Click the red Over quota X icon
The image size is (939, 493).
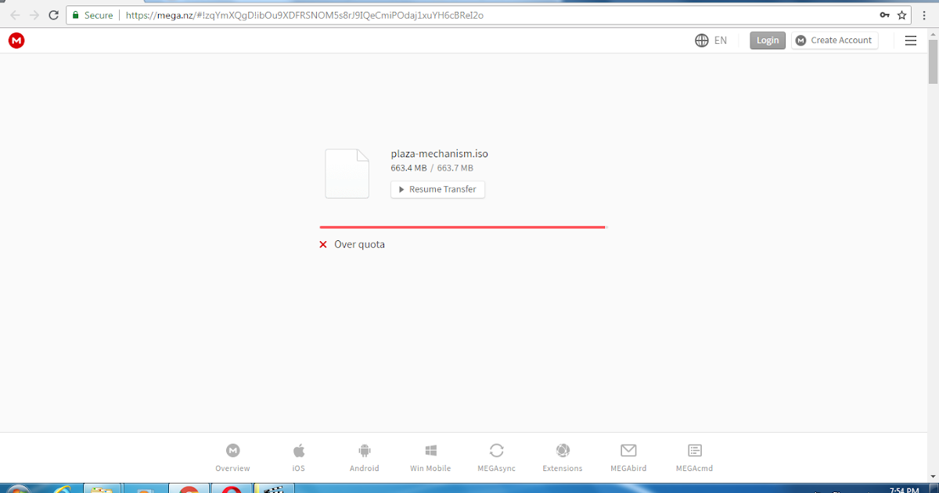tap(323, 244)
